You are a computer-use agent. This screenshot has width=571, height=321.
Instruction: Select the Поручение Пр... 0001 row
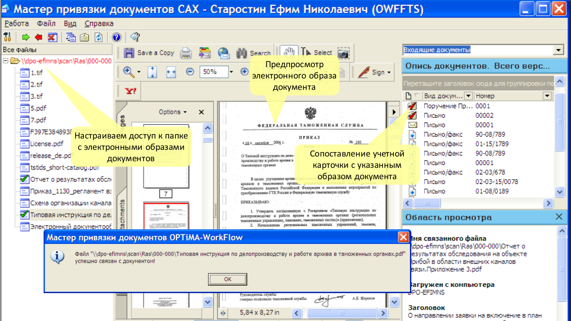479,106
